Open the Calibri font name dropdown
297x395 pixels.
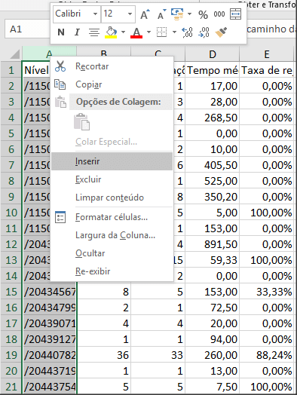(x=95, y=14)
